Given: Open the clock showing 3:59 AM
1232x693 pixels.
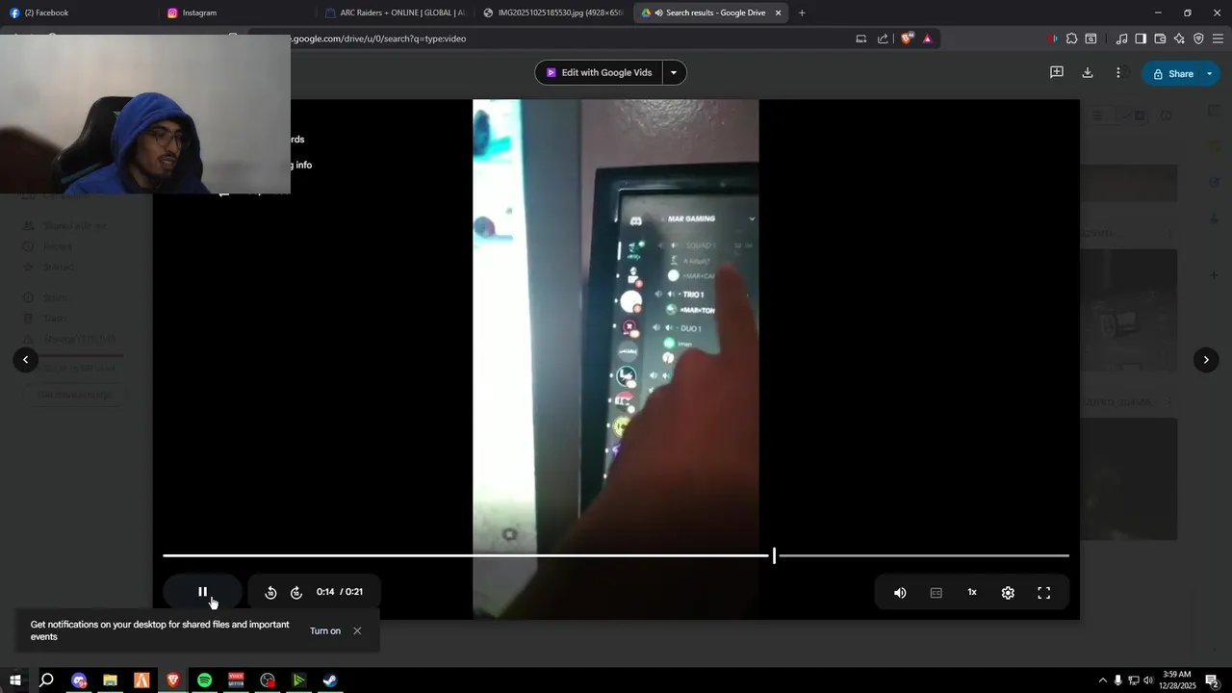Looking at the screenshot, I should (1177, 680).
